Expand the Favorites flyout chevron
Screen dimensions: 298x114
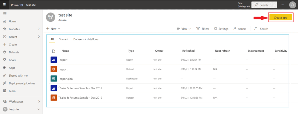pyautogui.click(x=39, y=29)
